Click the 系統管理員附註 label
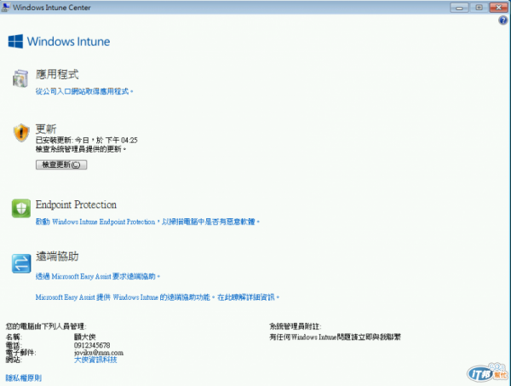Viewport: 511px width, 386px height. [296, 326]
